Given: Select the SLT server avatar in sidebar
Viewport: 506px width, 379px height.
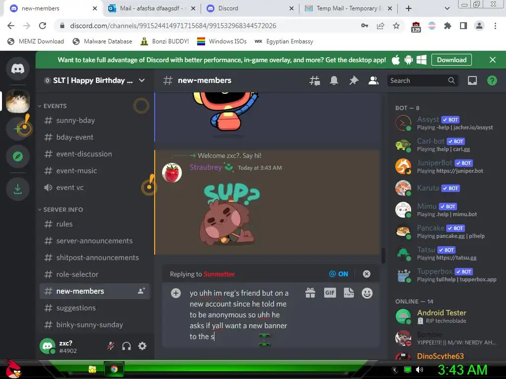Looking at the screenshot, I should 18,102.
